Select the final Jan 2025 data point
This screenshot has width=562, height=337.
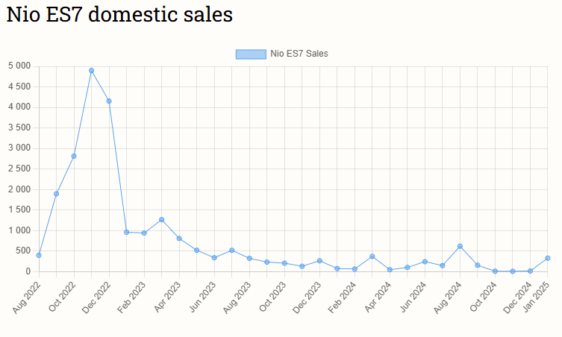(x=548, y=258)
